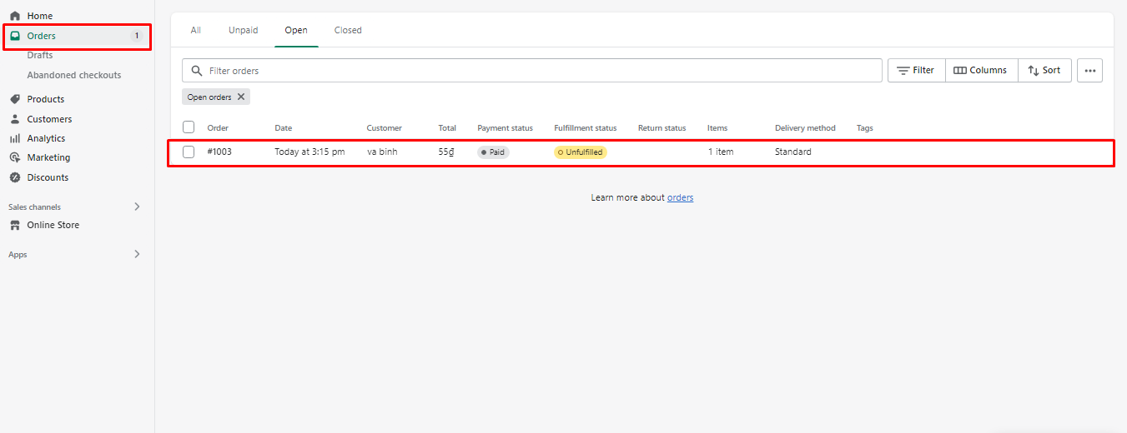Screen dimensions: 1127x433
Task: Focus the Filter orders search field
Action: point(531,71)
